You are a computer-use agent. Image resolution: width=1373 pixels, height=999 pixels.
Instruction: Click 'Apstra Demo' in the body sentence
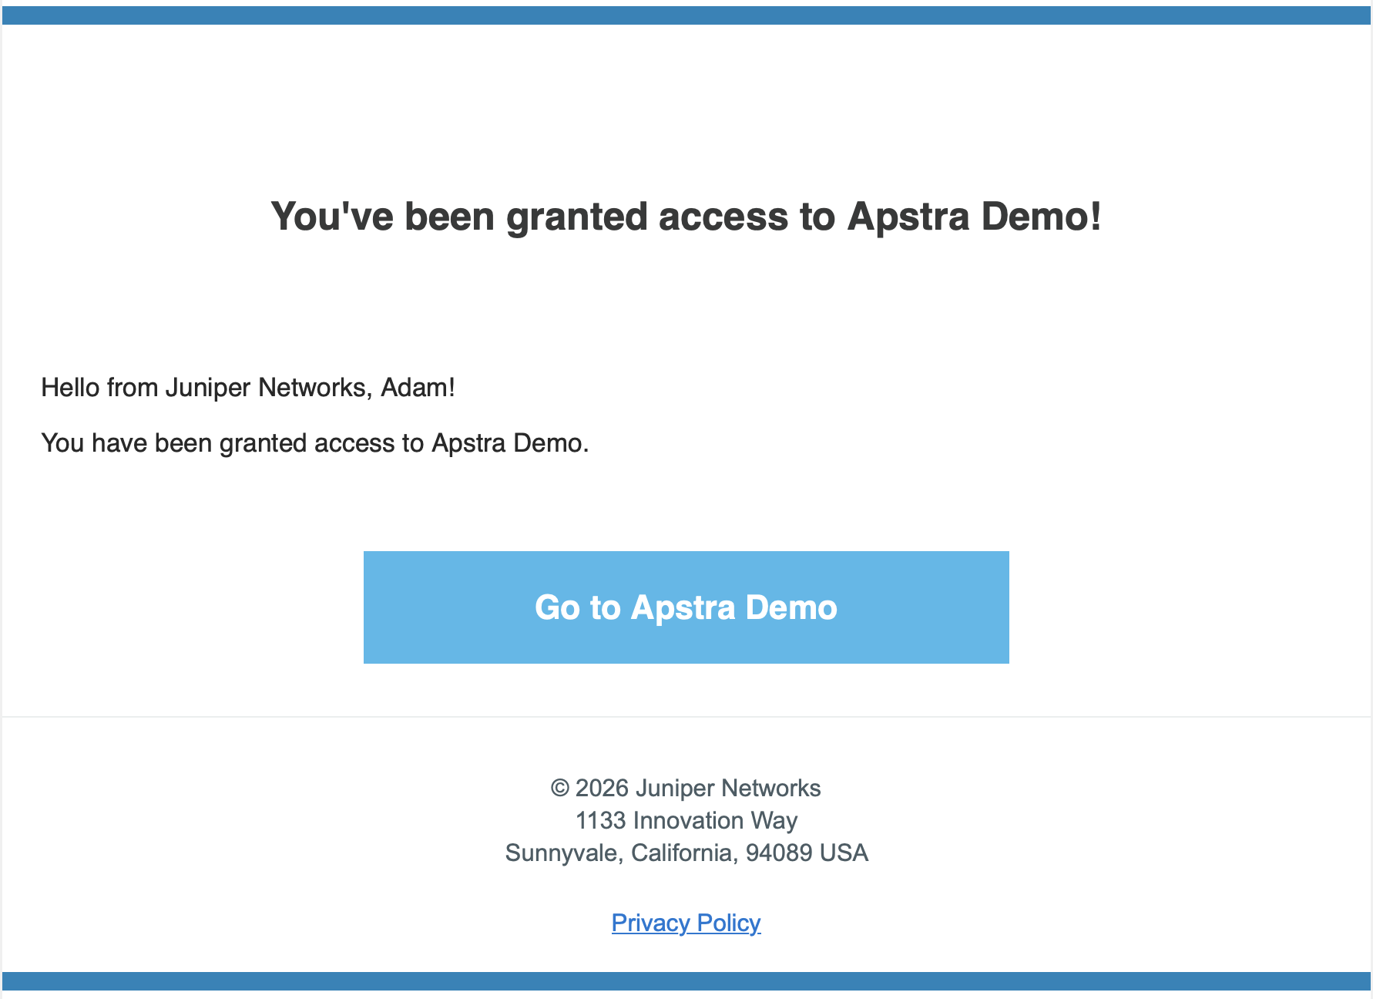coord(509,443)
